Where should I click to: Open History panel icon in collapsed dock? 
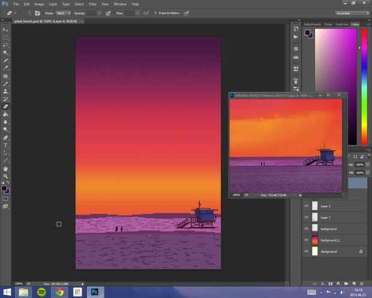click(x=296, y=28)
